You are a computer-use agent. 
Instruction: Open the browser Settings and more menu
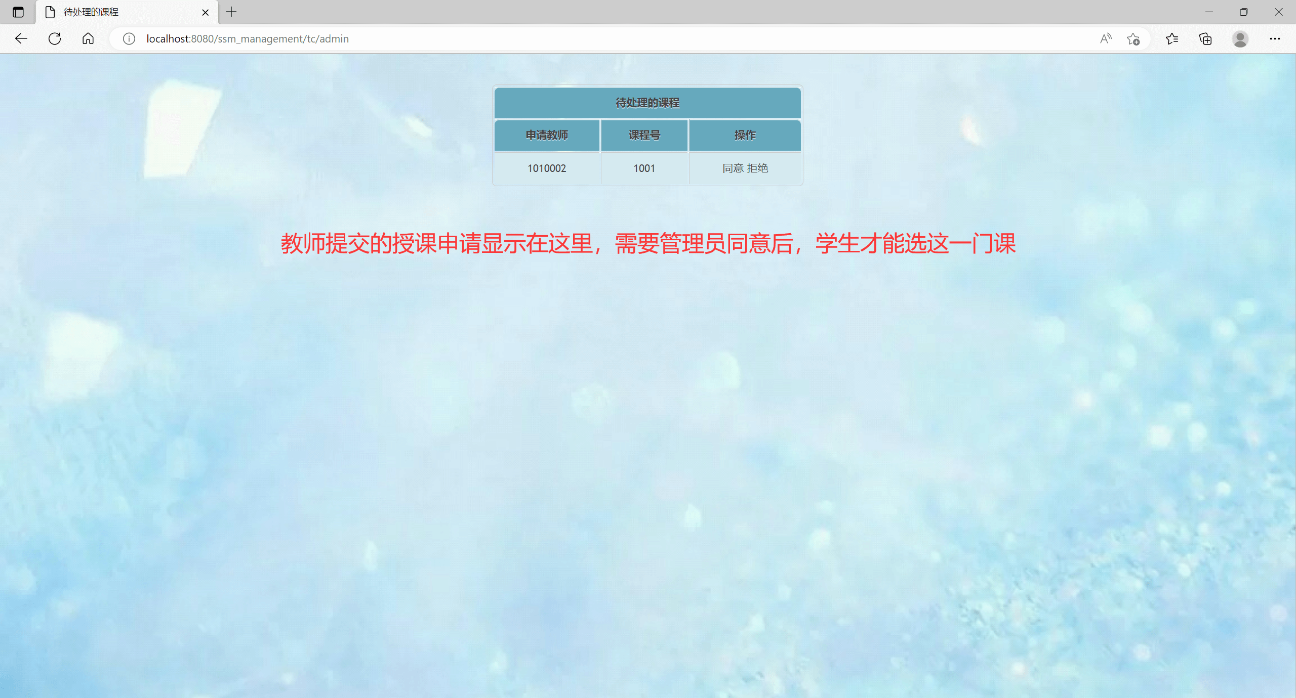[1275, 38]
